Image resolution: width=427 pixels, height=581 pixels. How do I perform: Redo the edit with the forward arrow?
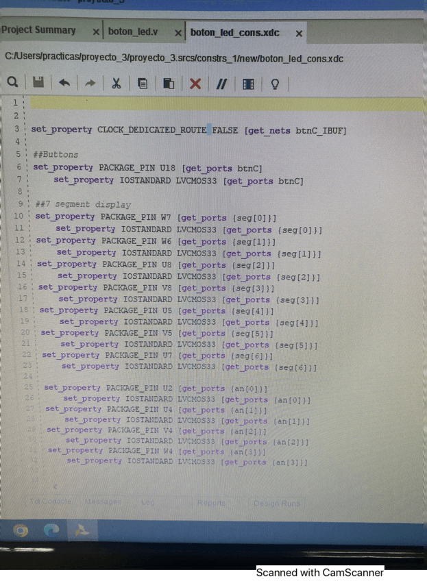(x=90, y=83)
